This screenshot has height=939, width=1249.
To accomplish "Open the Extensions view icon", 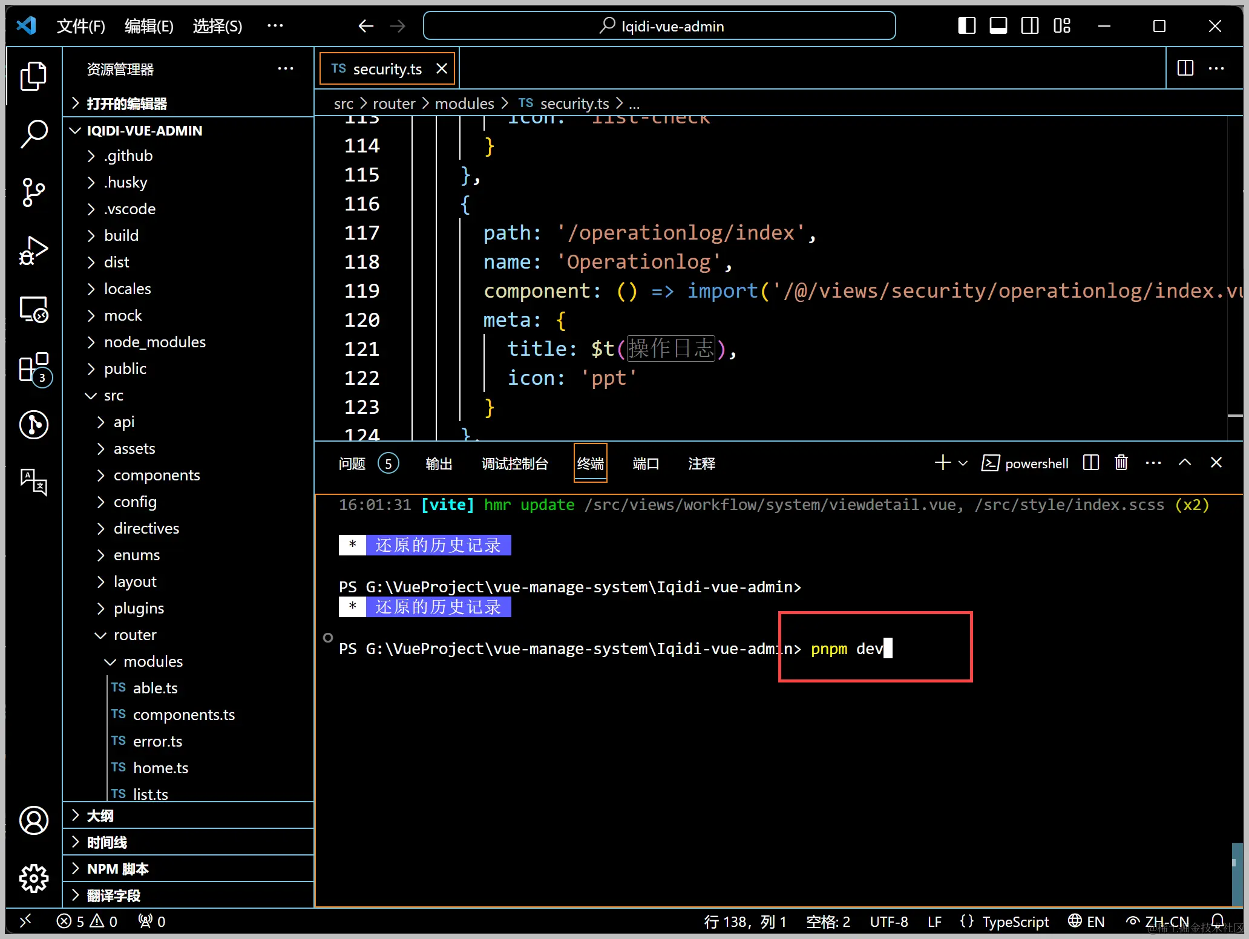I will [x=34, y=368].
